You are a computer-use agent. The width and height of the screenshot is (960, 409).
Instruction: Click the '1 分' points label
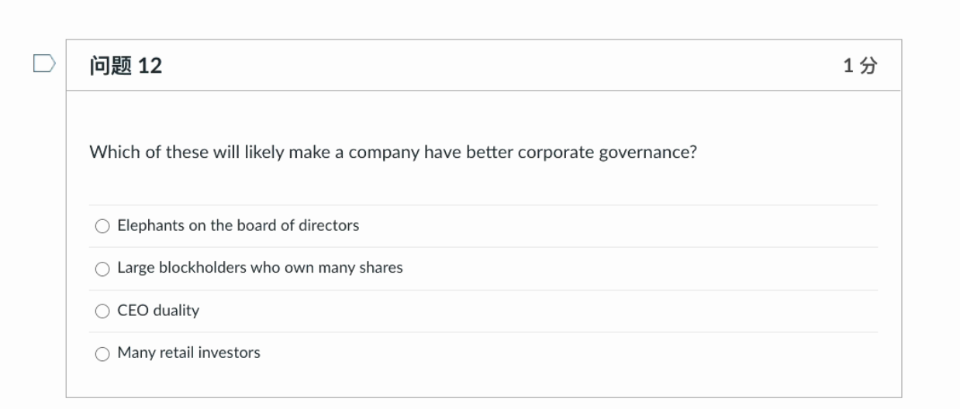(860, 66)
